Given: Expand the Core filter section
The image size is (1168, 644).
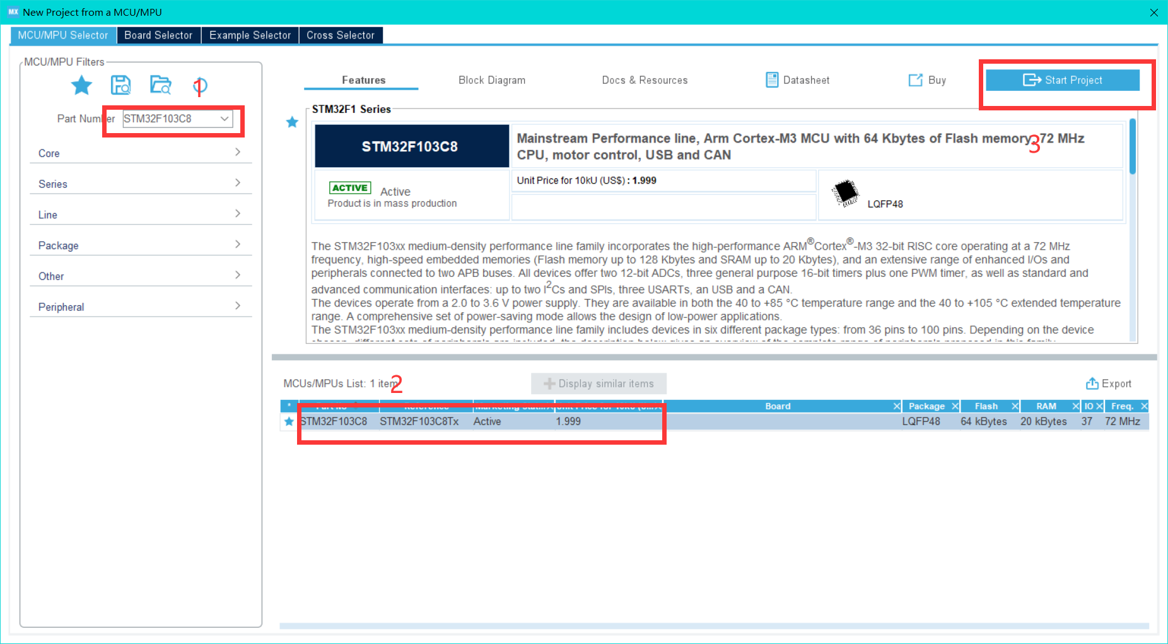Looking at the screenshot, I should coord(141,153).
